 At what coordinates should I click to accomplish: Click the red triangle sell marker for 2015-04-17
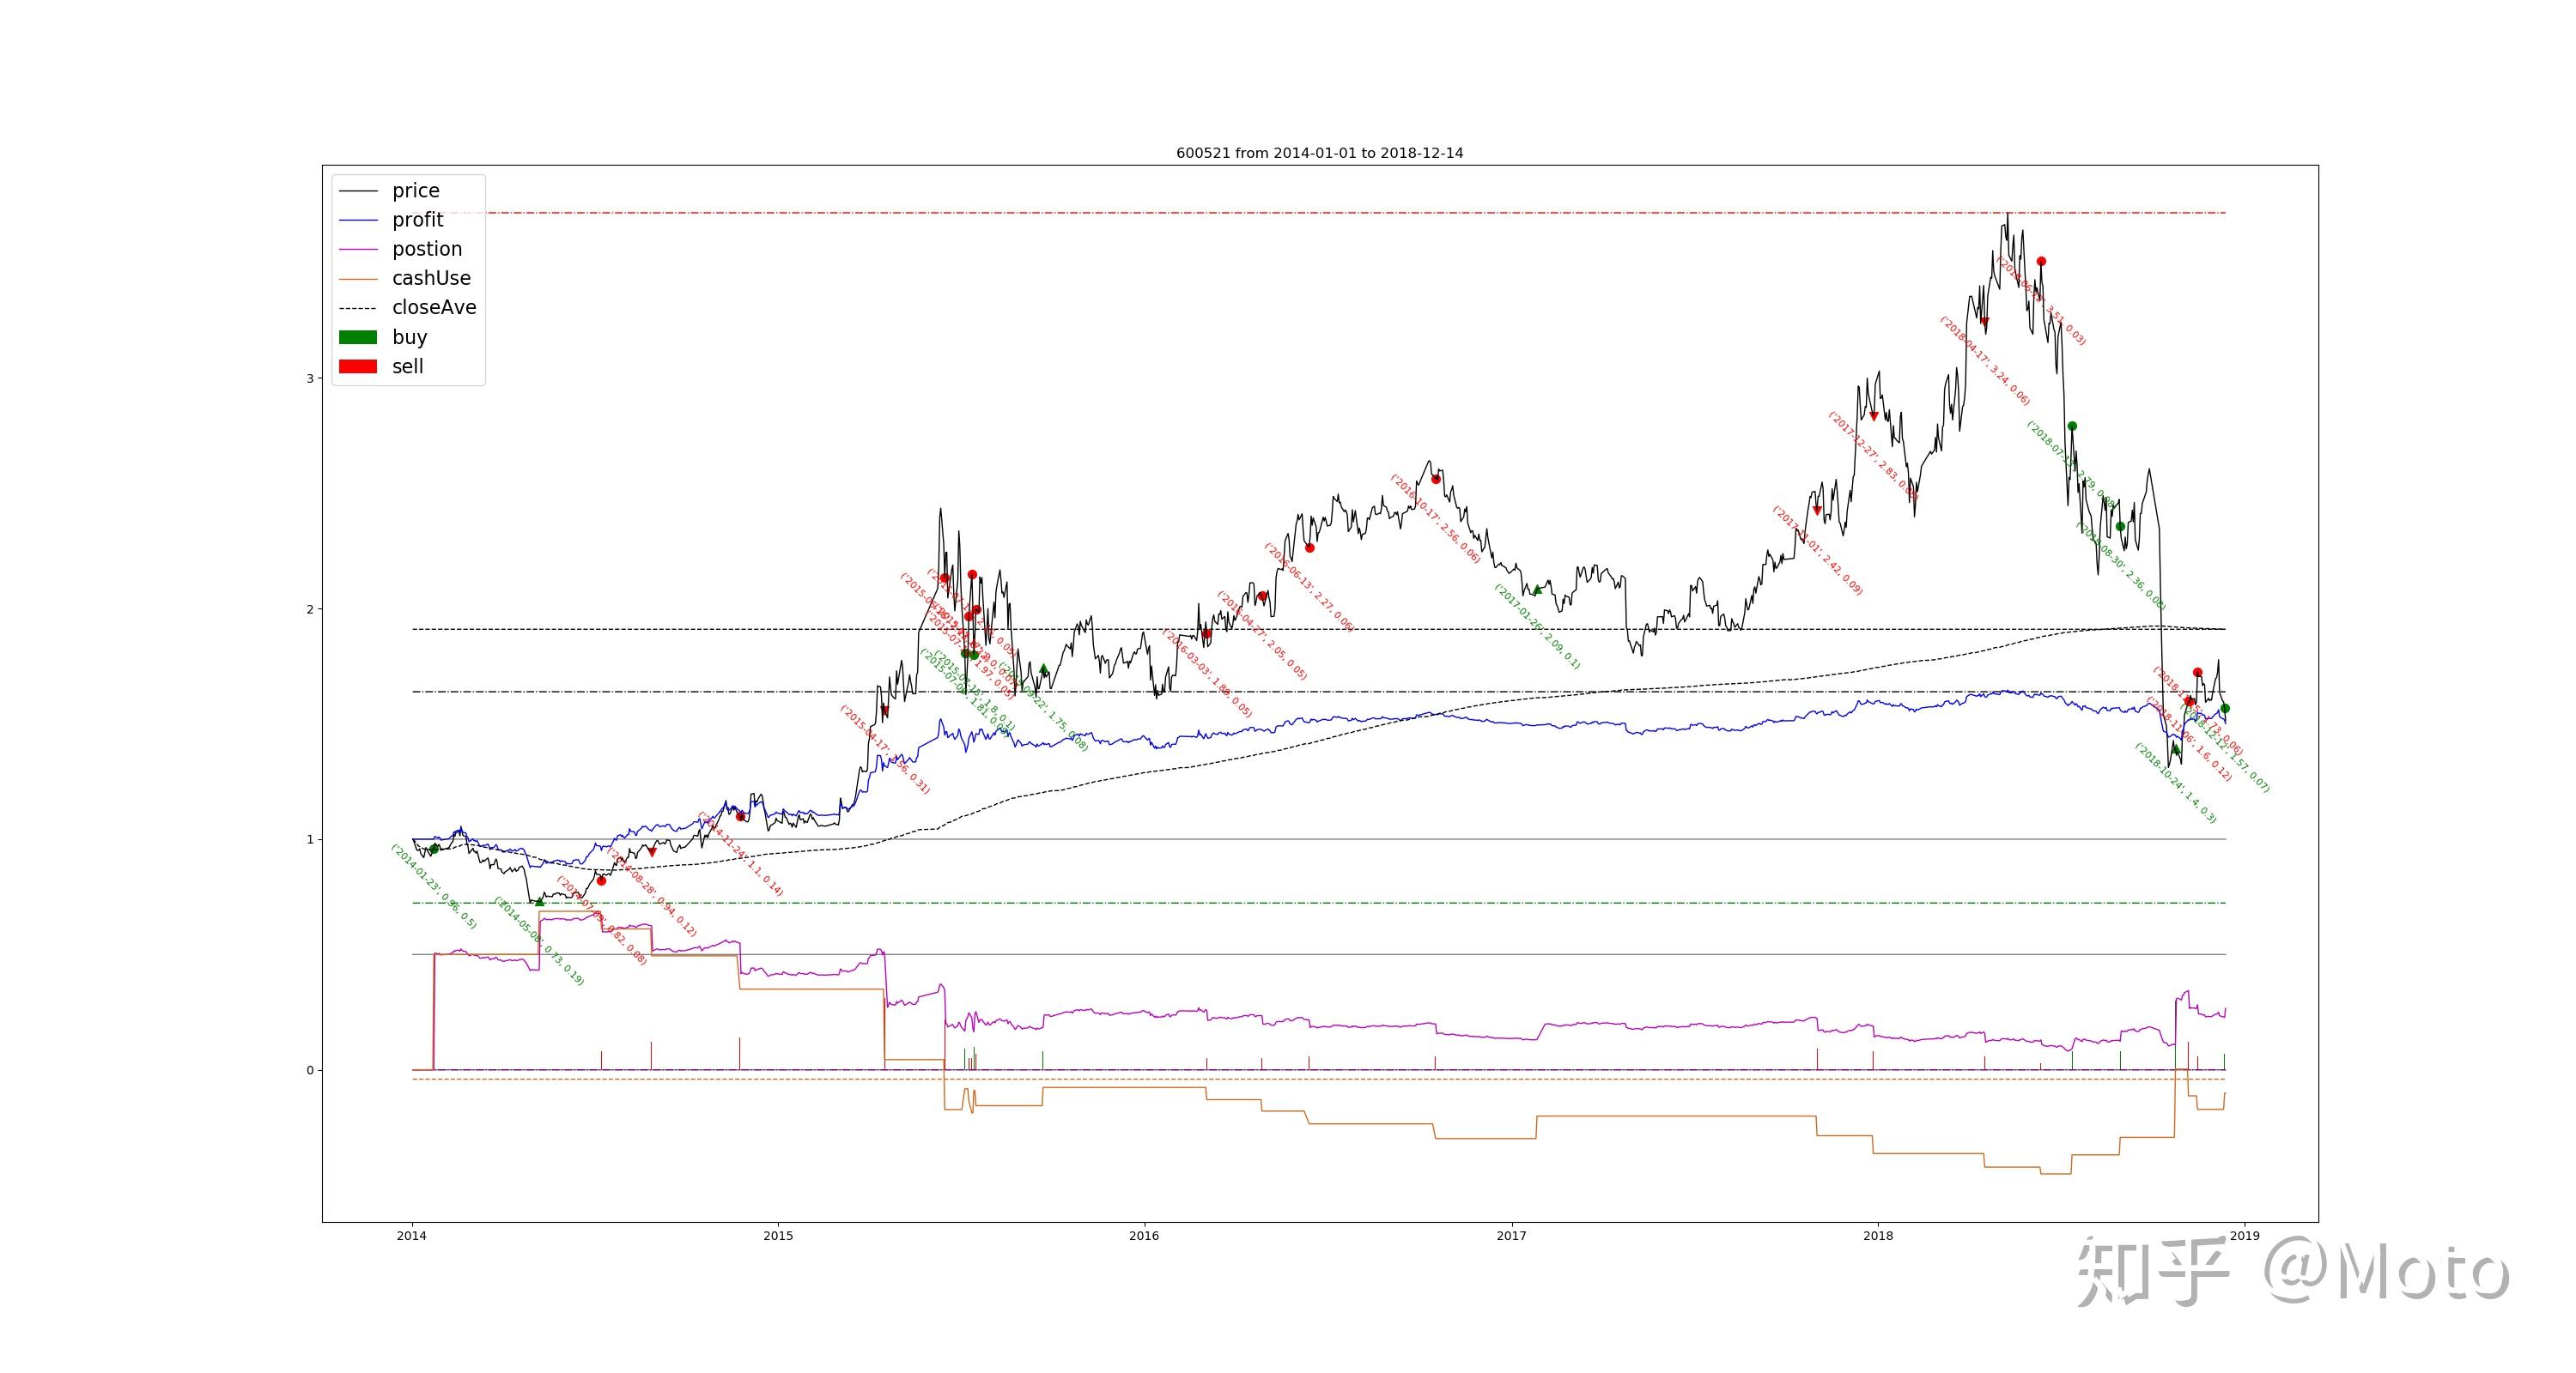click(x=884, y=711)
